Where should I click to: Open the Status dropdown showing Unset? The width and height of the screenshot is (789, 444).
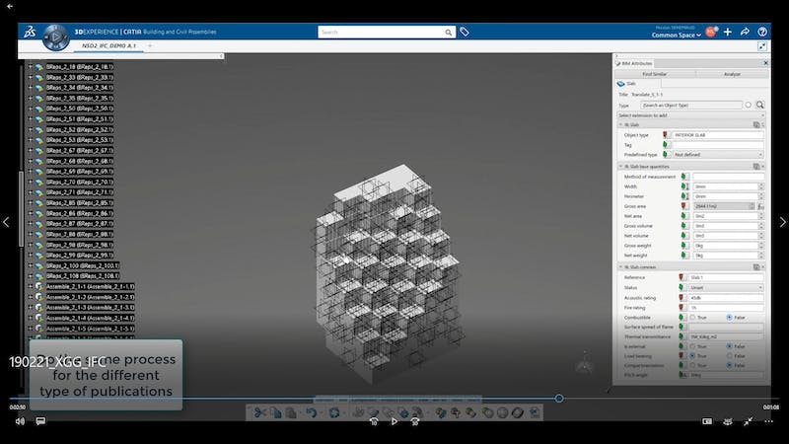point(727,287)
